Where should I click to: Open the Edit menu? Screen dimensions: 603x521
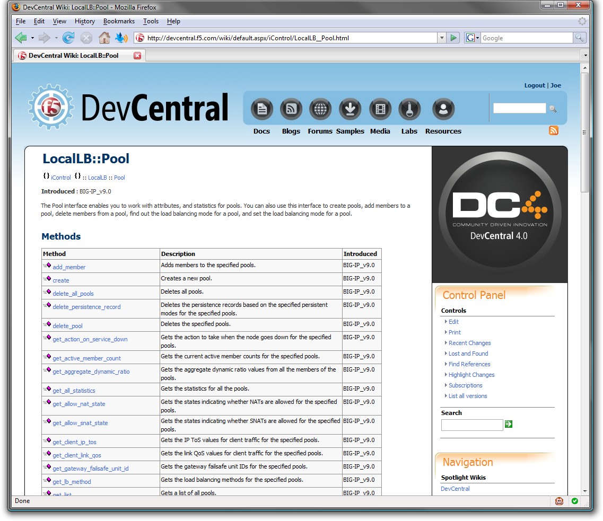pos(39,21)
